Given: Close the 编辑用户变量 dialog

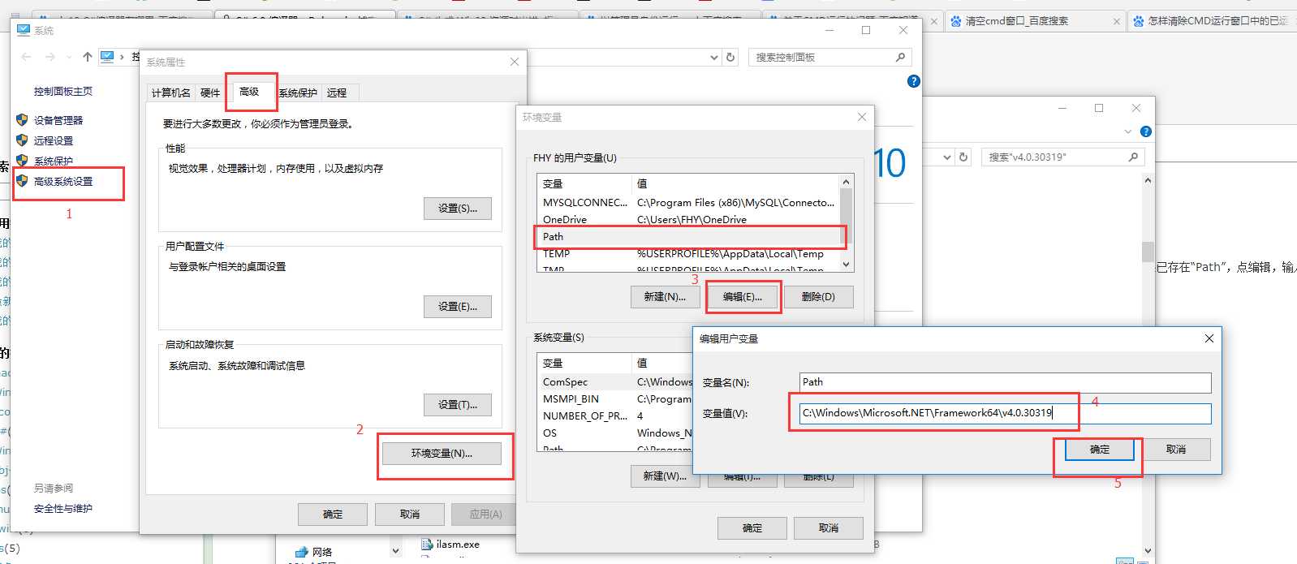Looking at the screenshot, I should (1209, 338).
